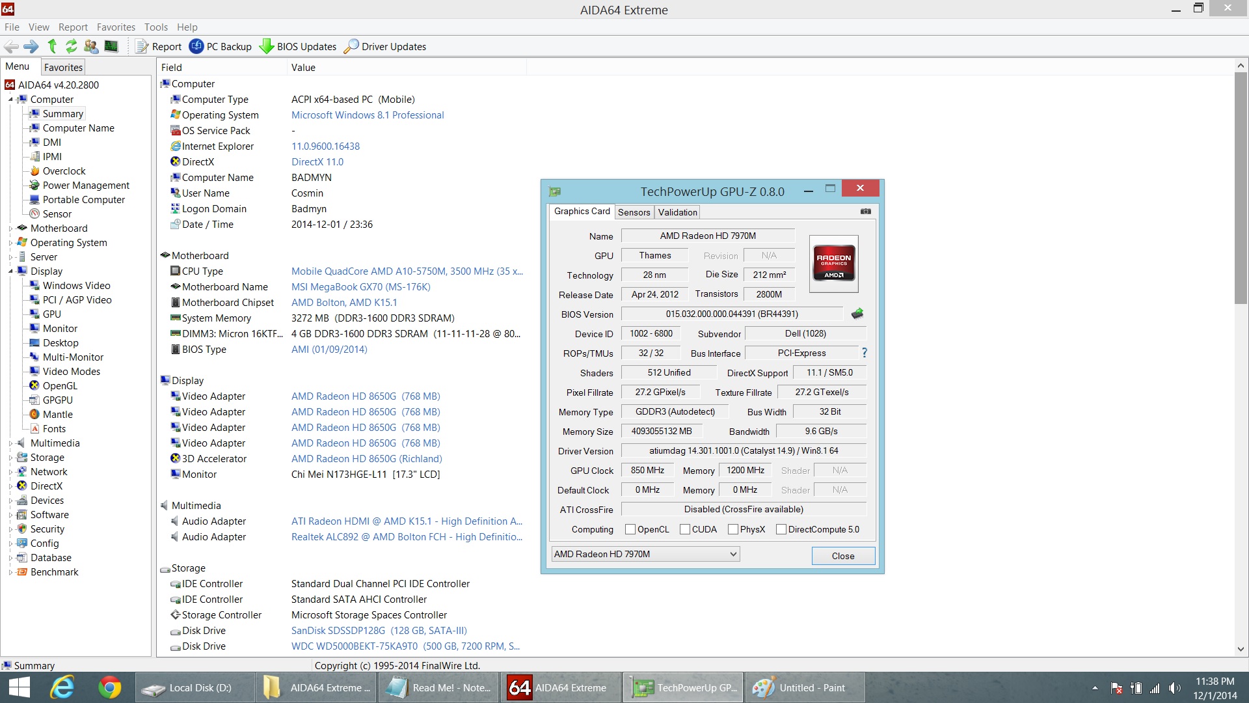Toggle the CUDA checkbox in GPU-Z
The width and height of the screenshot is (1249, 703).
pyautogui.click(x=684, y=529)
